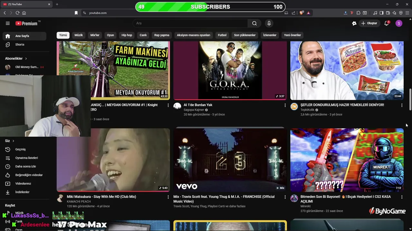The image size is (412, 231).
Task: Select the Canlı filter chip
Action: tap(143, 35)
